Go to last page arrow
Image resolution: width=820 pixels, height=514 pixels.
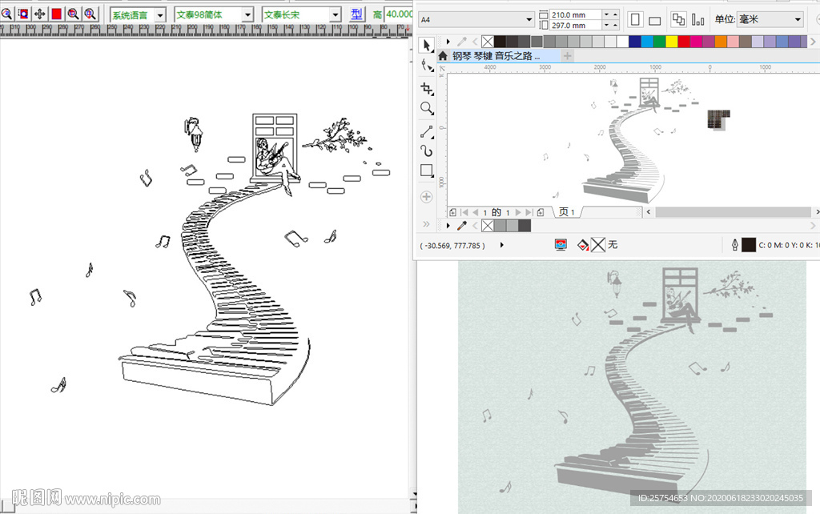click(x=529, y=212)
